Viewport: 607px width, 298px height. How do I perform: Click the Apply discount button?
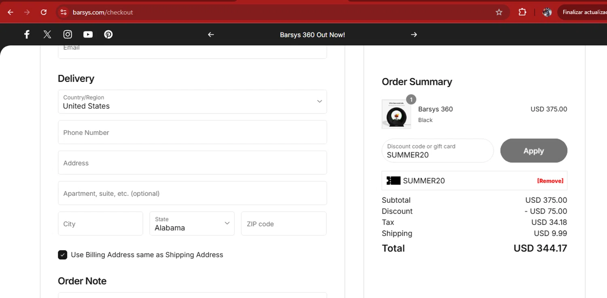click(x=534, y=151)
